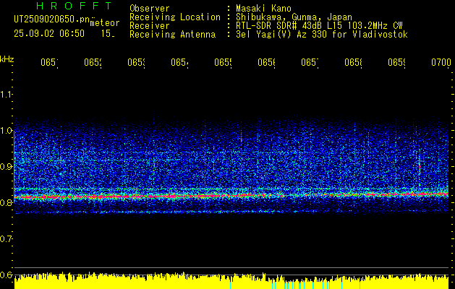
Task: Click the 0659 time marker
Action: point(396,62)
